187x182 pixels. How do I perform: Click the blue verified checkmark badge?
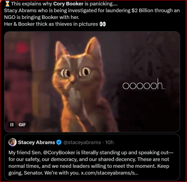59,142
